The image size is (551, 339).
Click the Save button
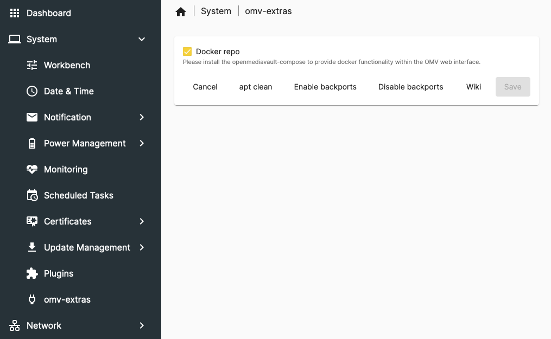(x=512, y=87)
